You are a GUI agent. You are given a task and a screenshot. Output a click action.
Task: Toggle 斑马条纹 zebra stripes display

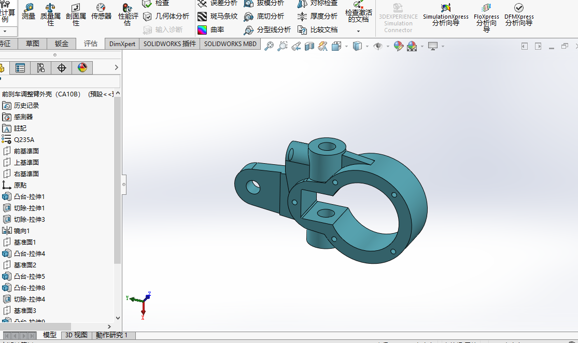click(x=217, y=16)
